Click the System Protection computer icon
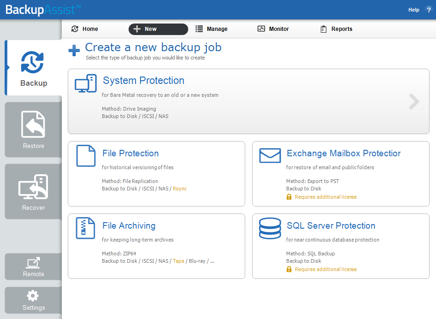Screen dimensions: 436x319 86,83
